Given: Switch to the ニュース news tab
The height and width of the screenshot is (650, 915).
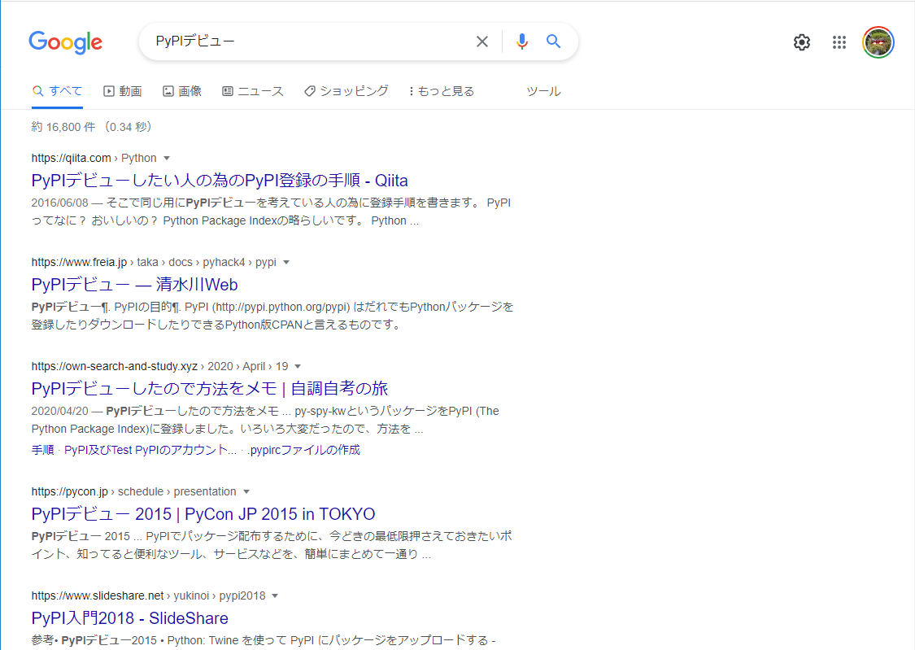Looking at the screenshot, I should pos(253,91).
